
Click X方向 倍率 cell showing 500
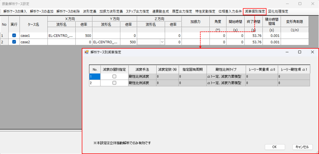click(83, 36)
